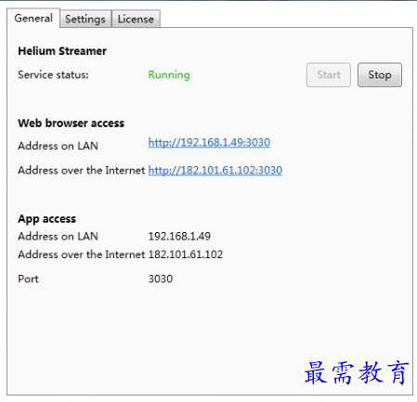Switch to the General tab
Viewport: 417px width, 402px height.
pos(33,19)
